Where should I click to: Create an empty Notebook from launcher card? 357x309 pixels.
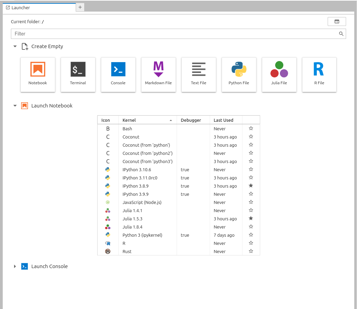(38, 74)
